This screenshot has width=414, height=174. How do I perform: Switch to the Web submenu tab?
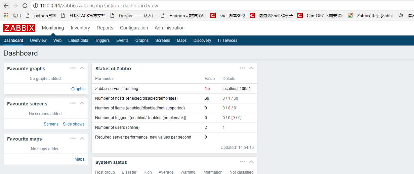pos(57,40)
